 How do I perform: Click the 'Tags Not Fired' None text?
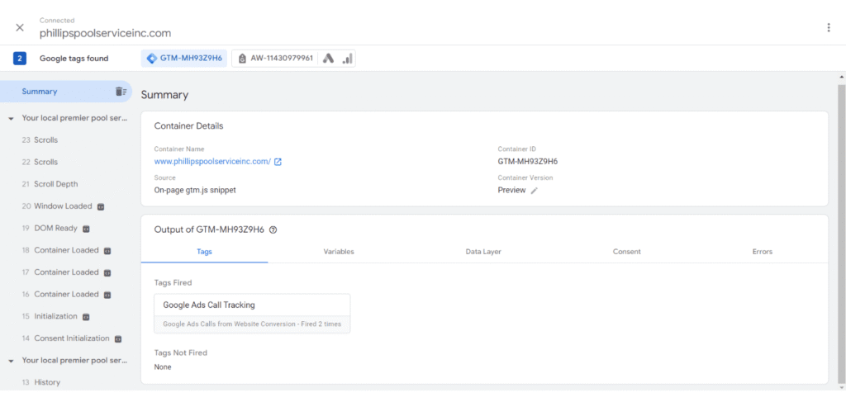[x=163, y=367]
